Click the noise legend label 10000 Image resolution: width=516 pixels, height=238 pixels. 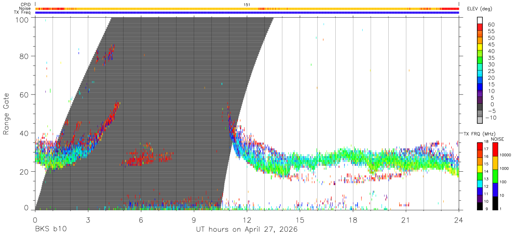[505, 155]
